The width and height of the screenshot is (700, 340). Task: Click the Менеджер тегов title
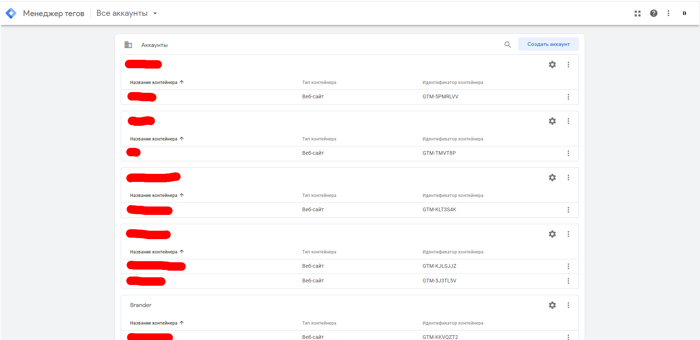click(x=54, y=14)
